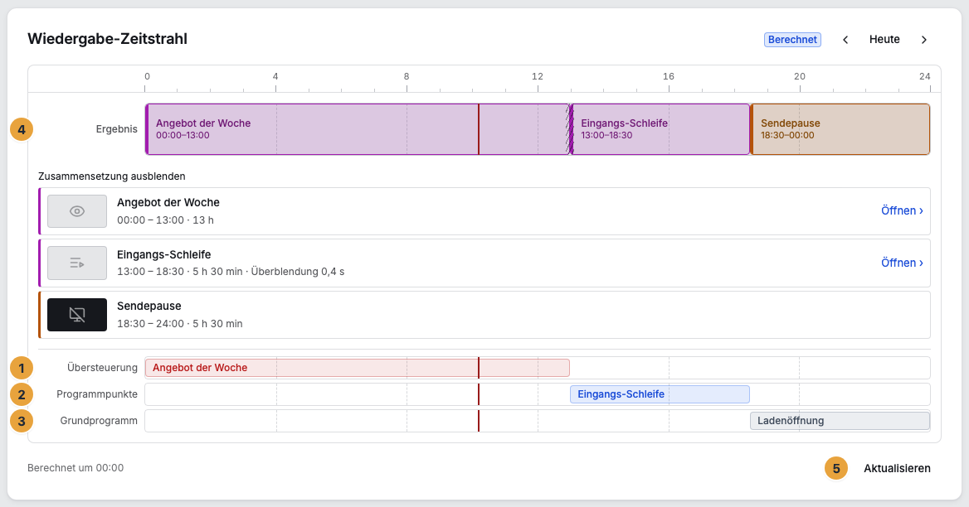
Task: Click the eye icon thumbnail for Angebot der Woche
Action: click(x=77, y=211)
